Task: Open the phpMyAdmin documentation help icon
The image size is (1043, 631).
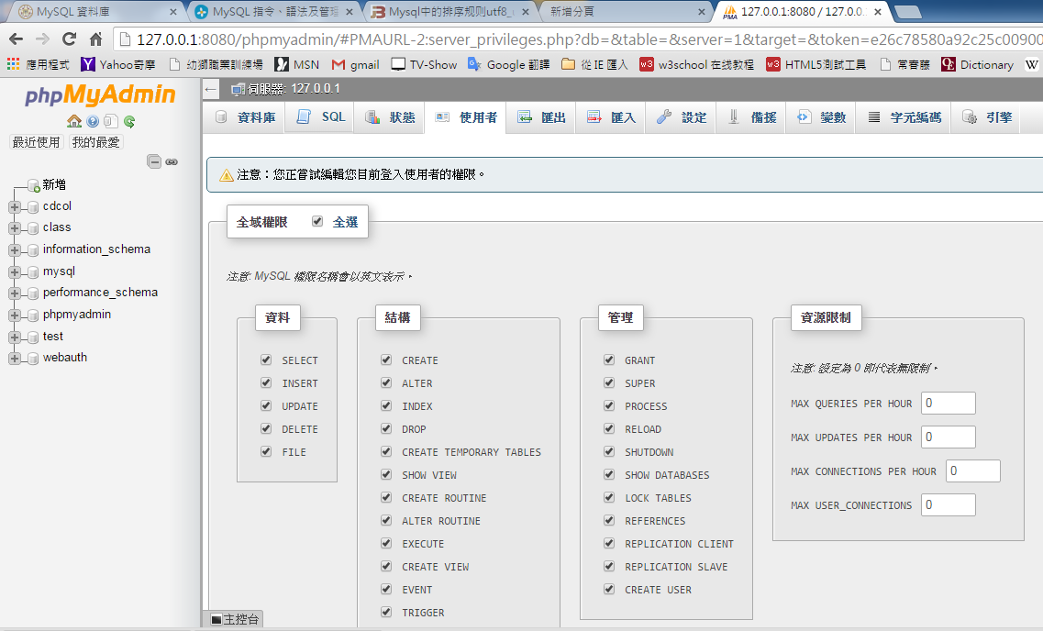Action: coord(93,121)
